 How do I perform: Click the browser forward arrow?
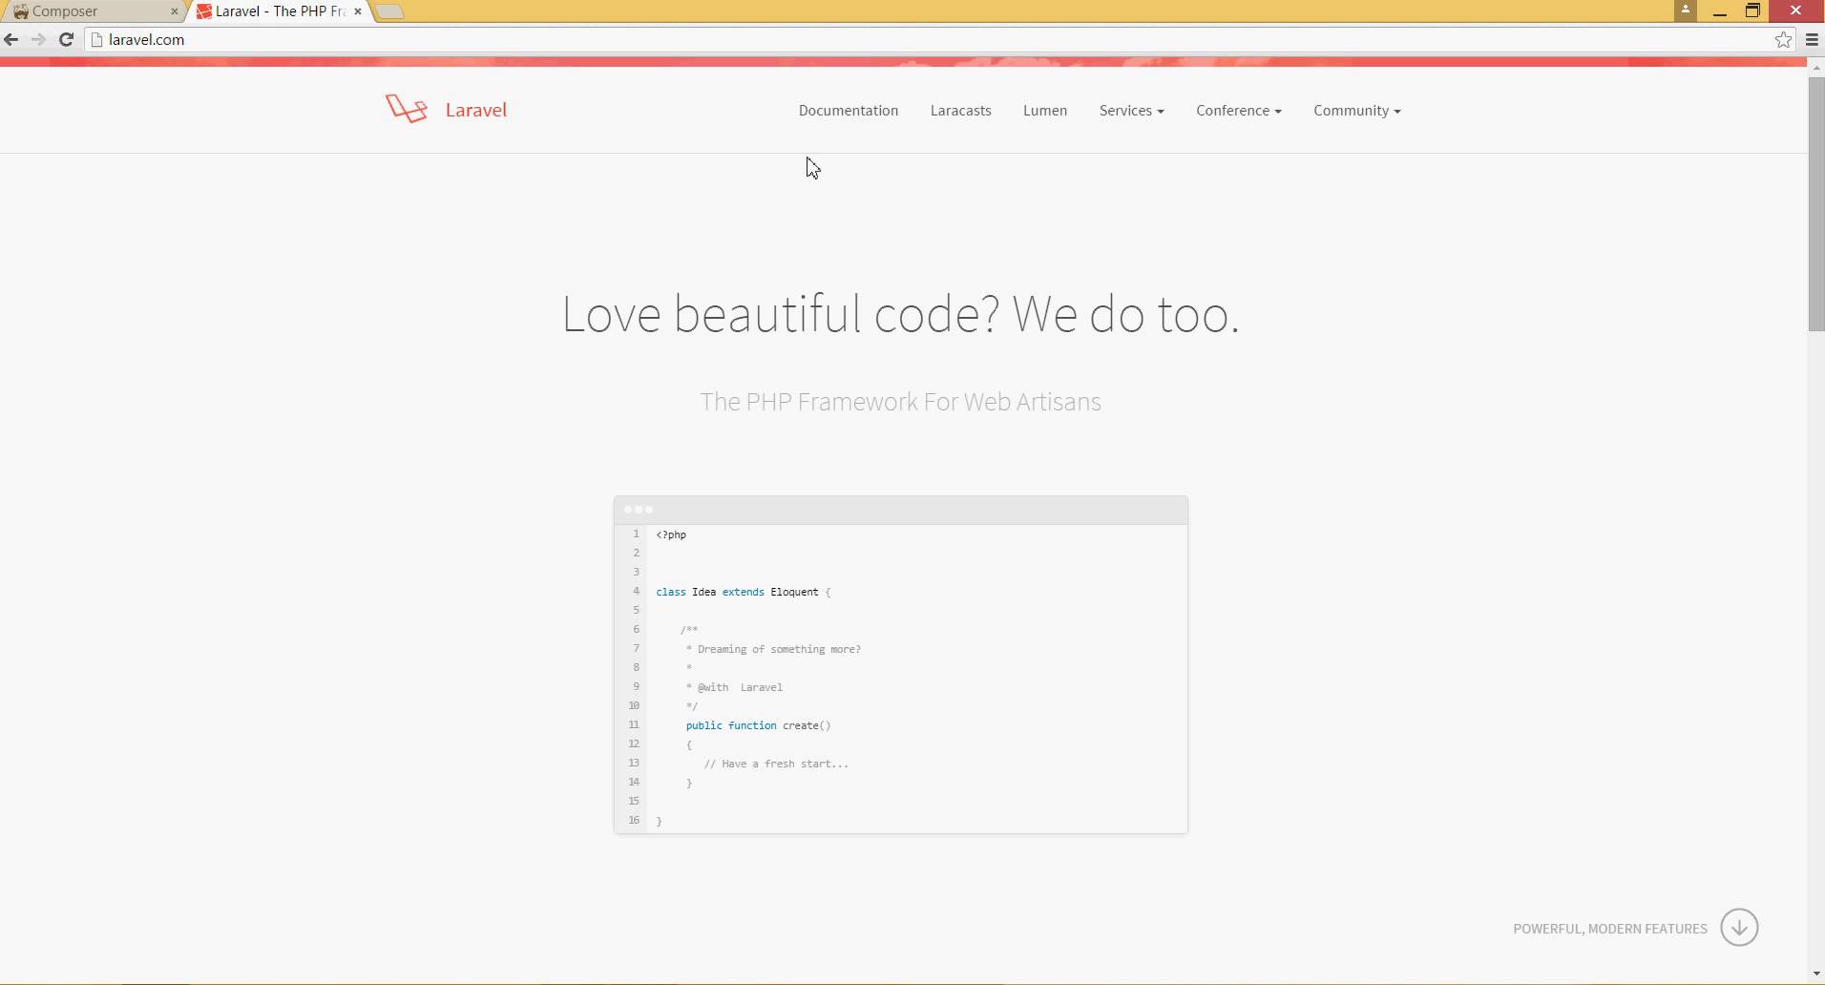(x=38, y=39)
